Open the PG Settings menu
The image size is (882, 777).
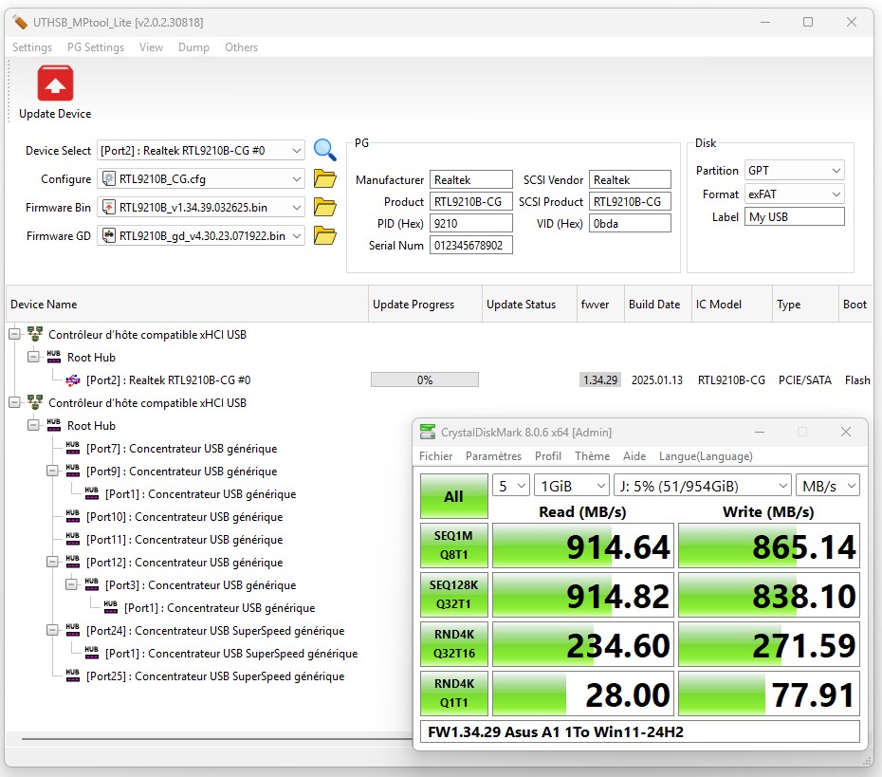click(98, 47)
